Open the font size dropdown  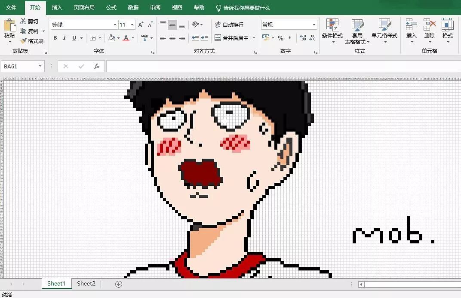click(132, 25)
